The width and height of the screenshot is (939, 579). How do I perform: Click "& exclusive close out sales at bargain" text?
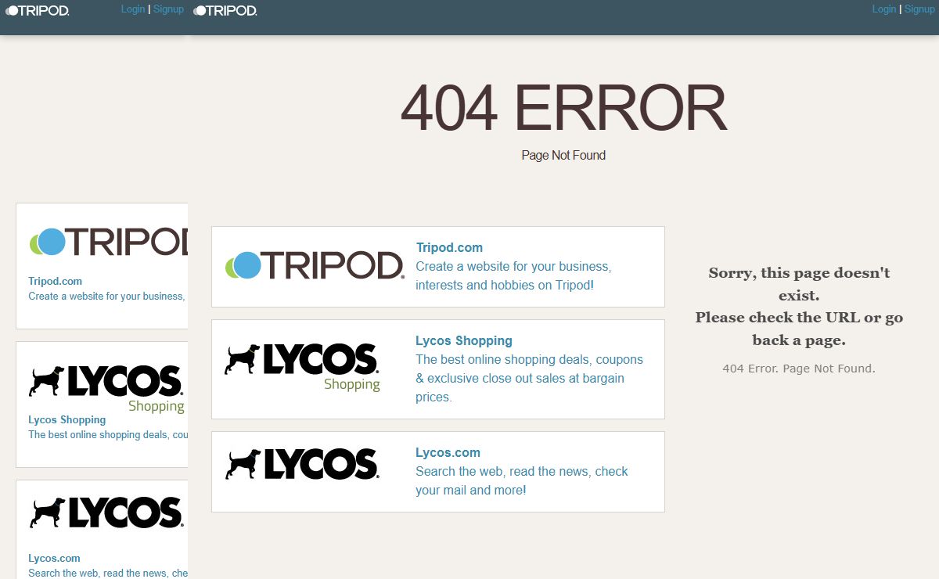(520, 378)
